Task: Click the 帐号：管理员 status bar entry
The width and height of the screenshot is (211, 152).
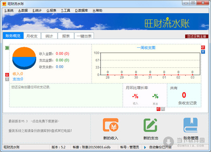Action: 129,147
